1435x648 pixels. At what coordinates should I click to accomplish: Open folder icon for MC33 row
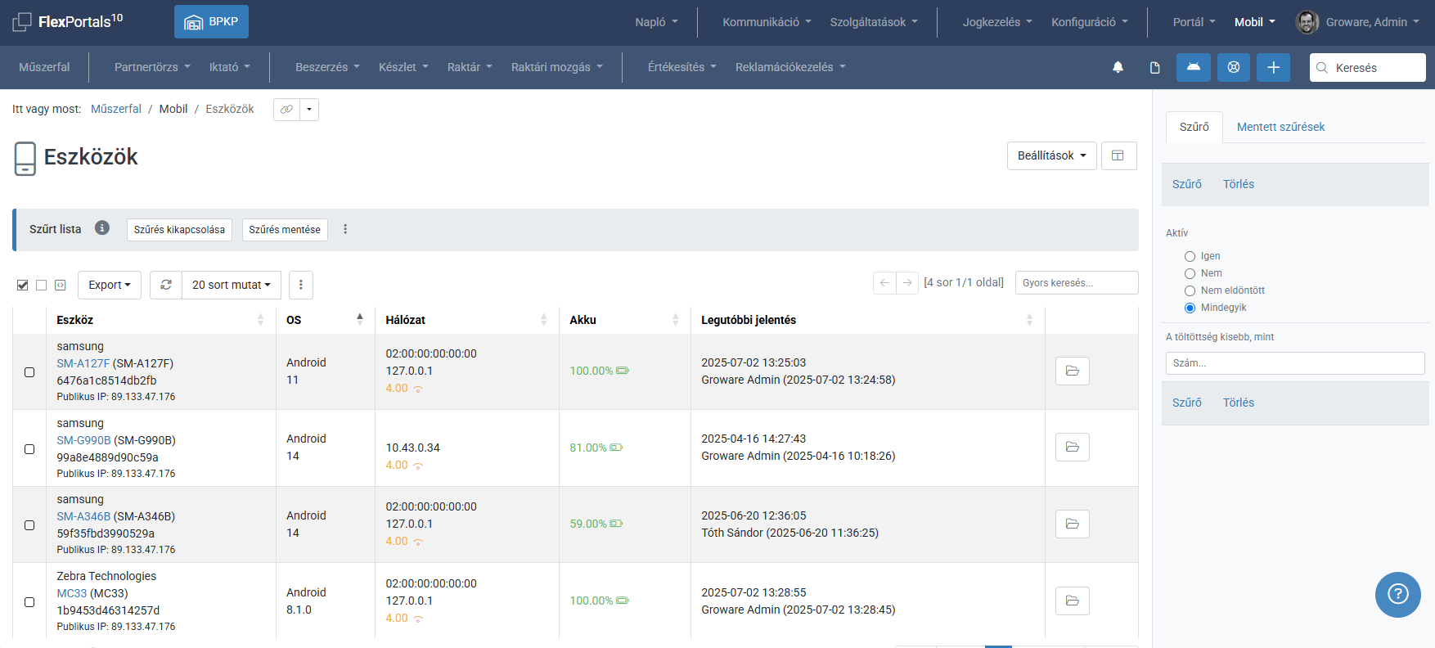(x=1073, y=601)
